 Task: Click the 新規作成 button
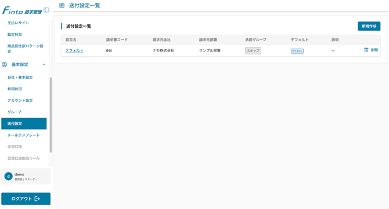[369, 26]
